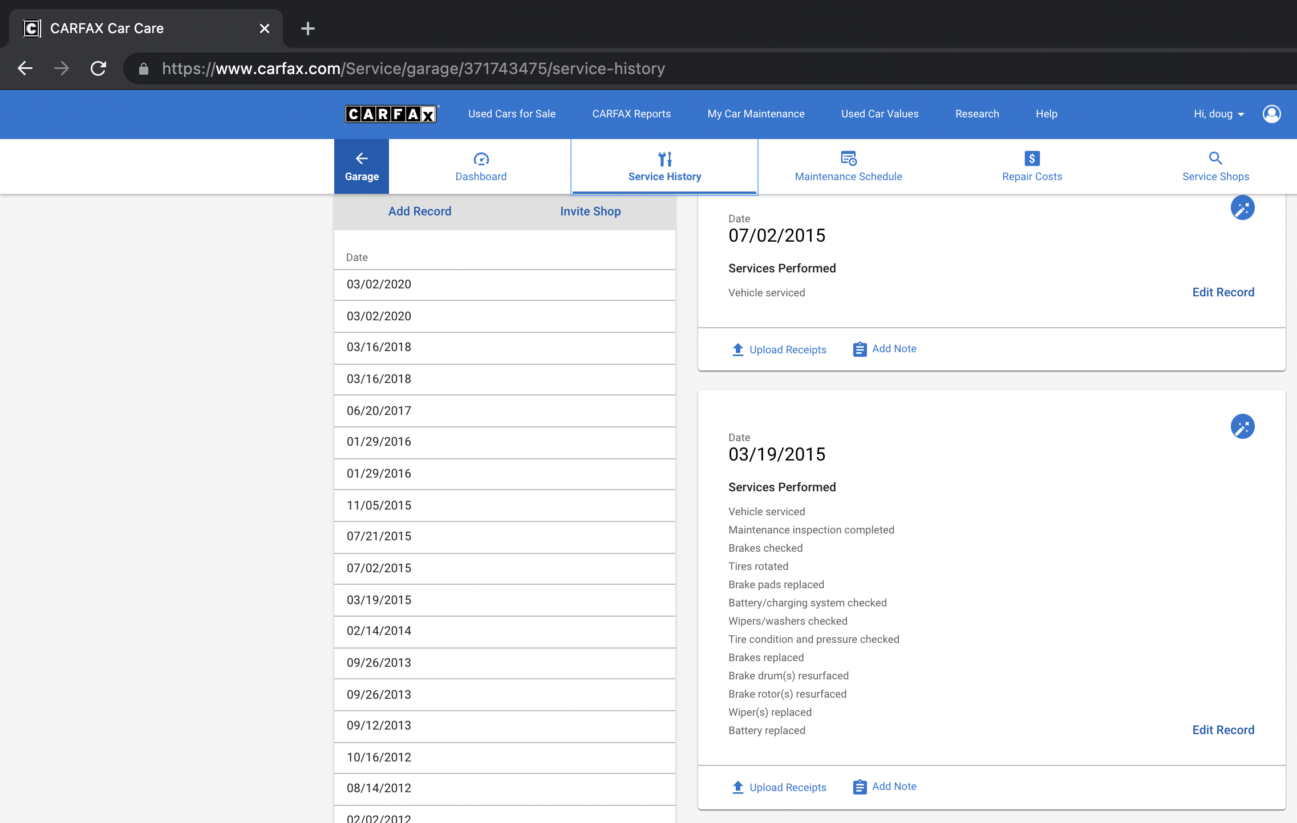The width and height of the screenshot is (1297, 823).
Task: Open the Maintenance Schedule tab
Action: coord(848,166)
